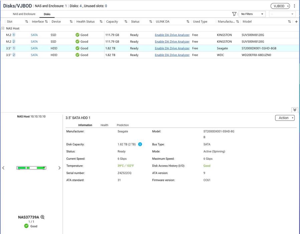
Task: Open the Information tab
Action: click(x=85, y=125)
